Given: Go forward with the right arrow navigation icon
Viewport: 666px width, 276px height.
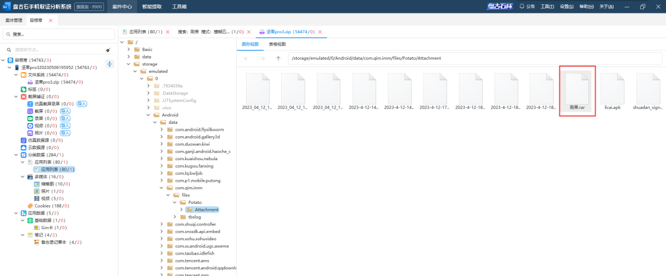Looking at the screenshot, I should 263,58.
